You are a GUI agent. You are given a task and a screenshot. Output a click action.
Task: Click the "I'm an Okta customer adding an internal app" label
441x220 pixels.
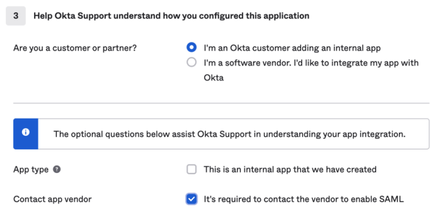pos(292,48)
